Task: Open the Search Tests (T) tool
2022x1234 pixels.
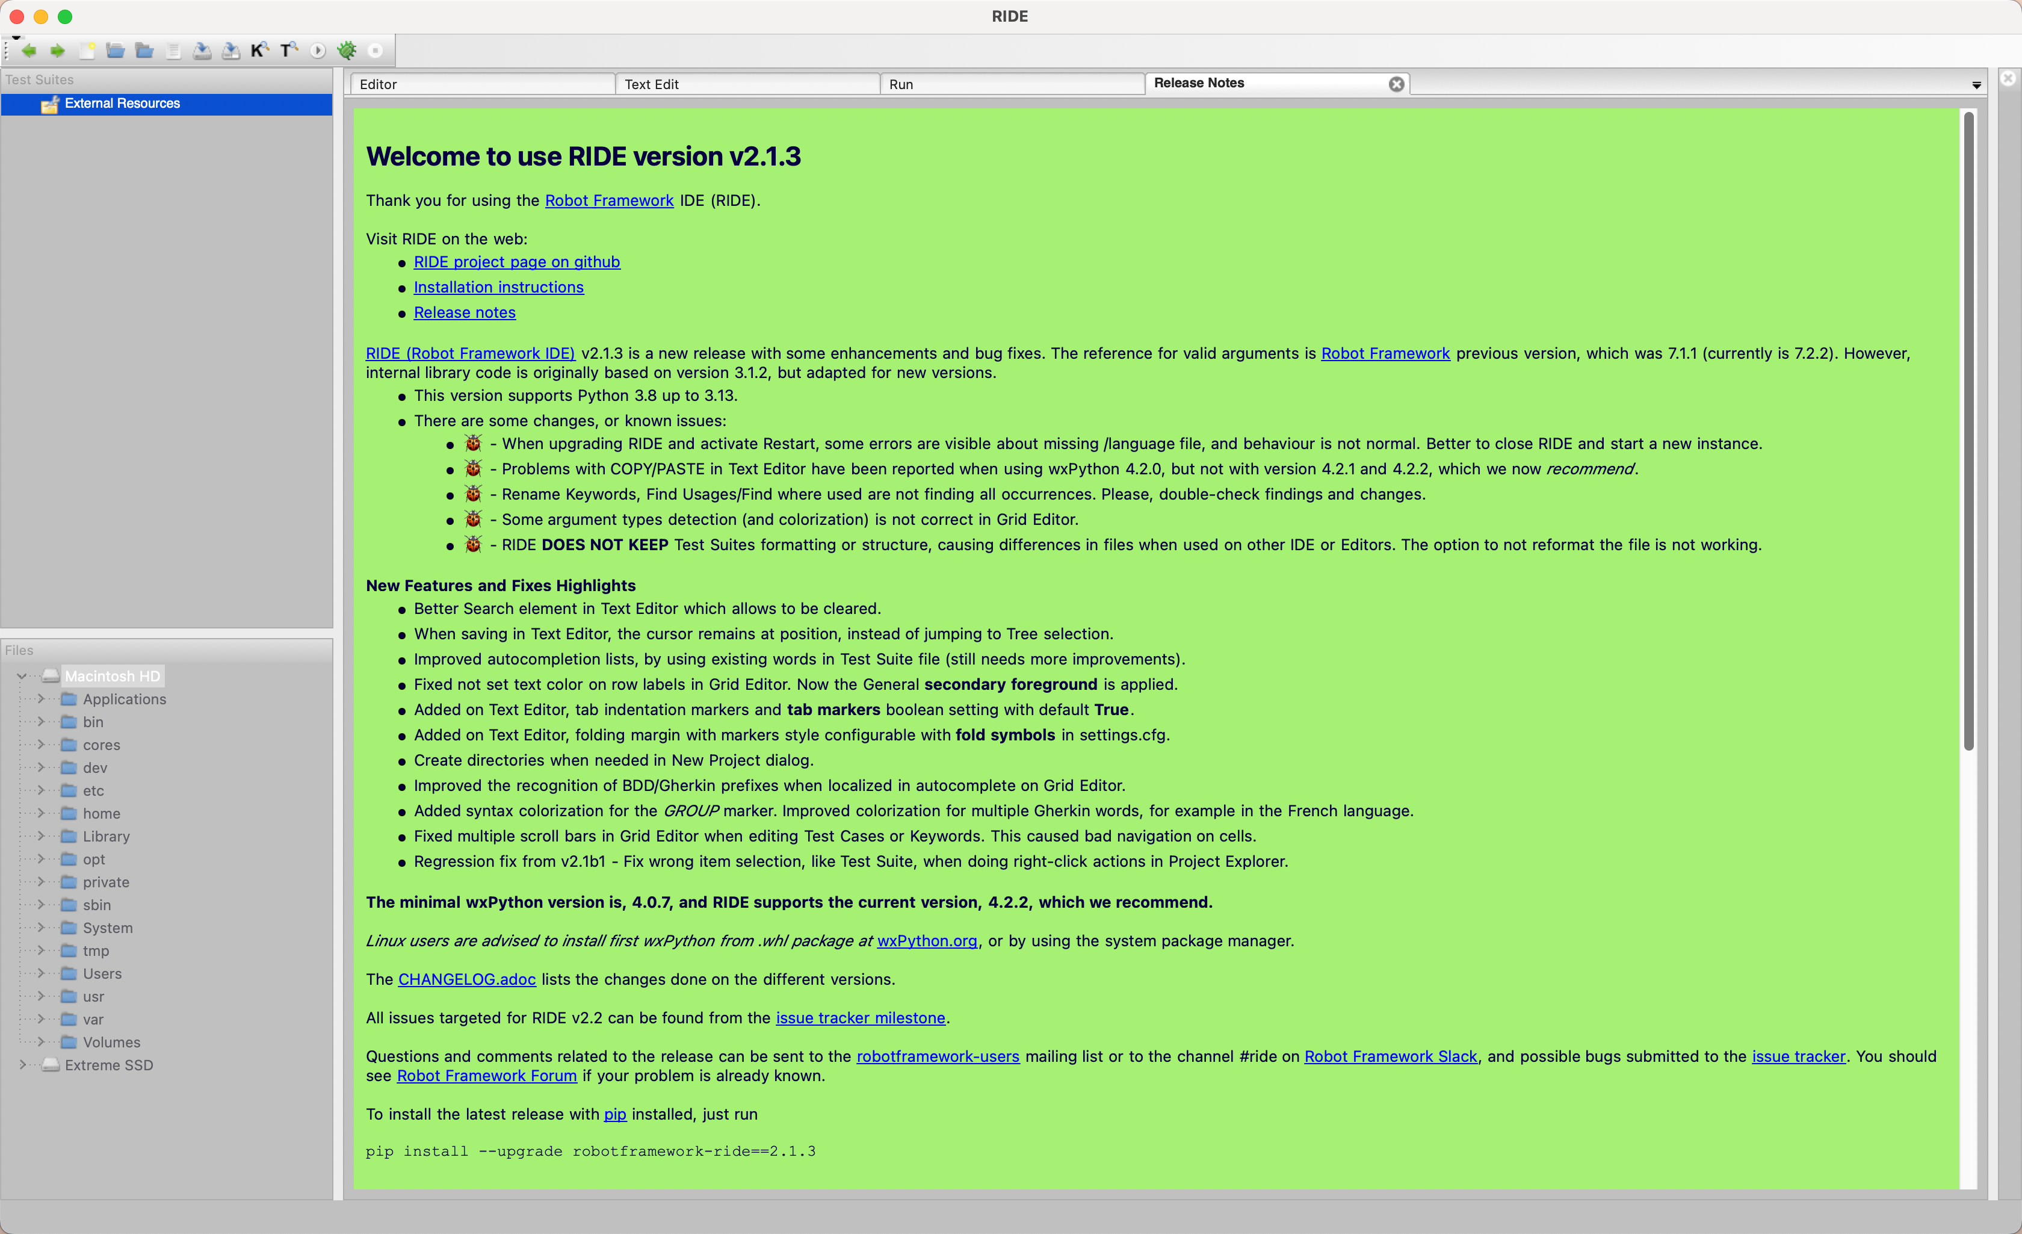Action: click(x=289, y=51)
